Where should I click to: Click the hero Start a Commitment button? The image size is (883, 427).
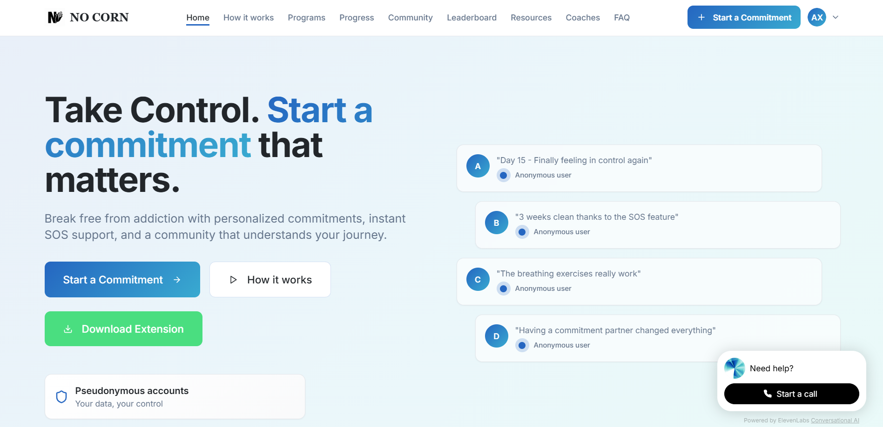point(122,280)
